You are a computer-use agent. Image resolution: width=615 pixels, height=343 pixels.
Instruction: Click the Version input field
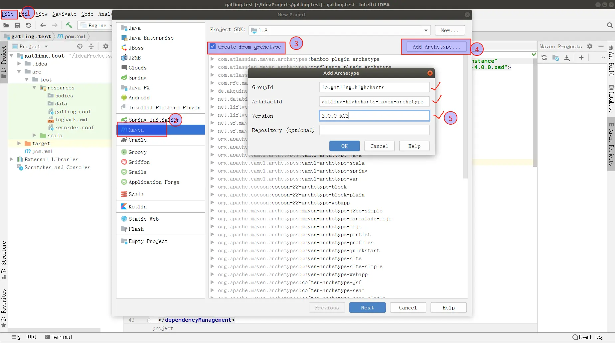(x=374, y=116)
